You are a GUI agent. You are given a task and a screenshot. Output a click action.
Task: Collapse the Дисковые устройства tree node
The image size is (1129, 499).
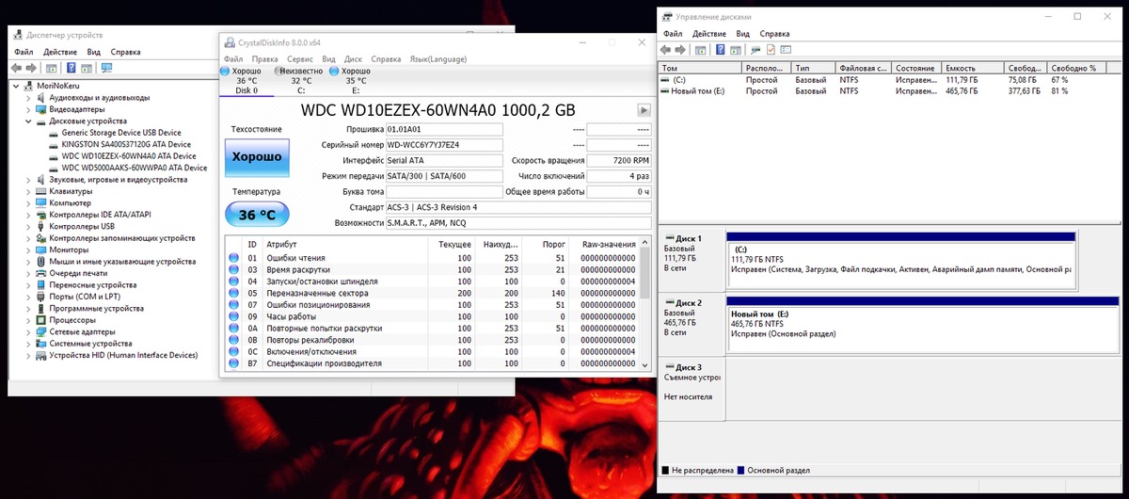tap(28, 121)
